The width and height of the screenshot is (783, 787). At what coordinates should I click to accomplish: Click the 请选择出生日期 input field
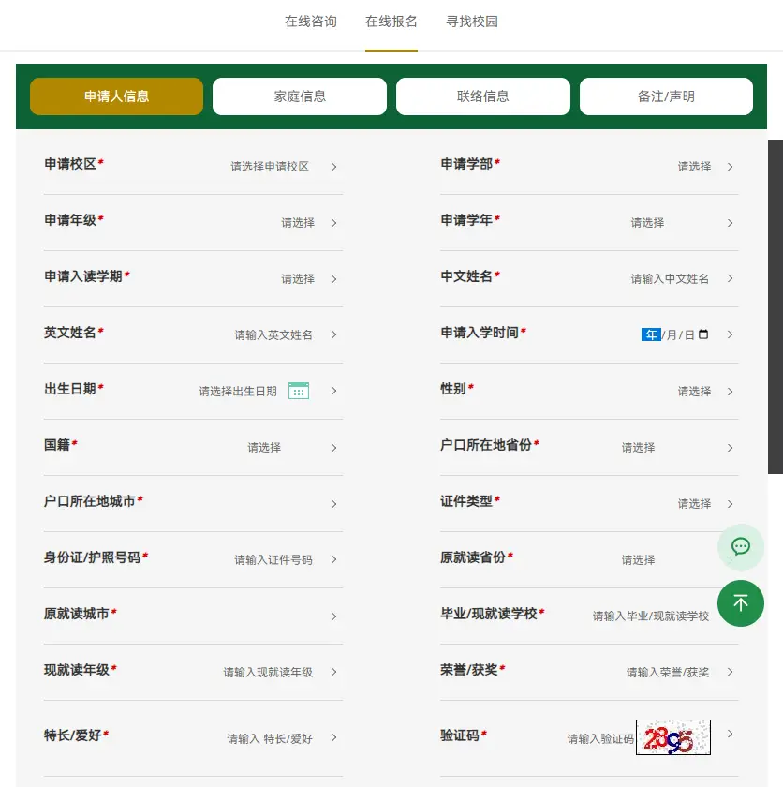click(238, 392)
